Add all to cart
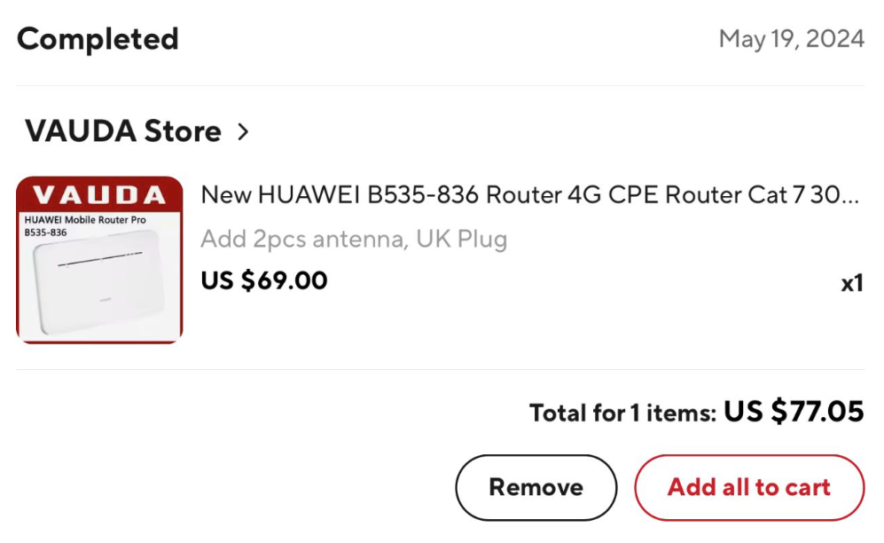The height and width of the screenshot is (543, 884). [x=749, y=487]
